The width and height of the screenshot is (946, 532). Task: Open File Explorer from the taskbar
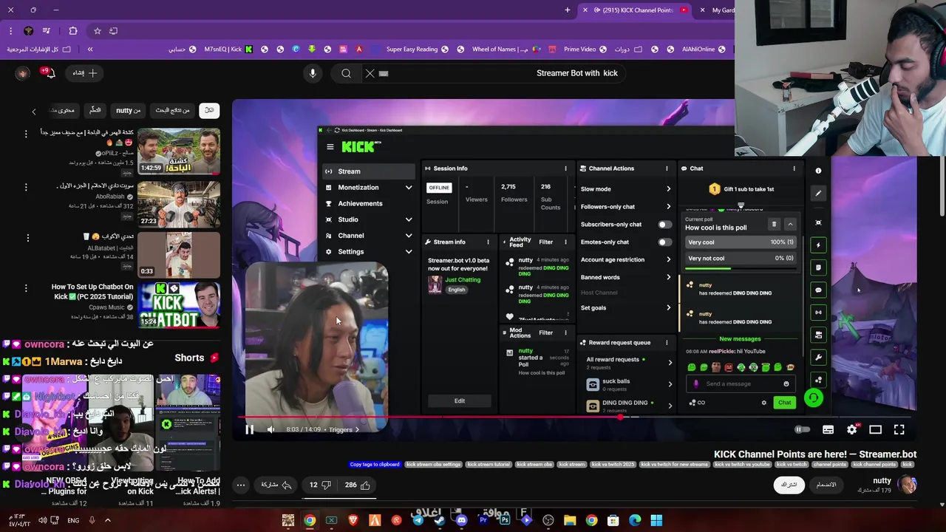pos(570,521)
